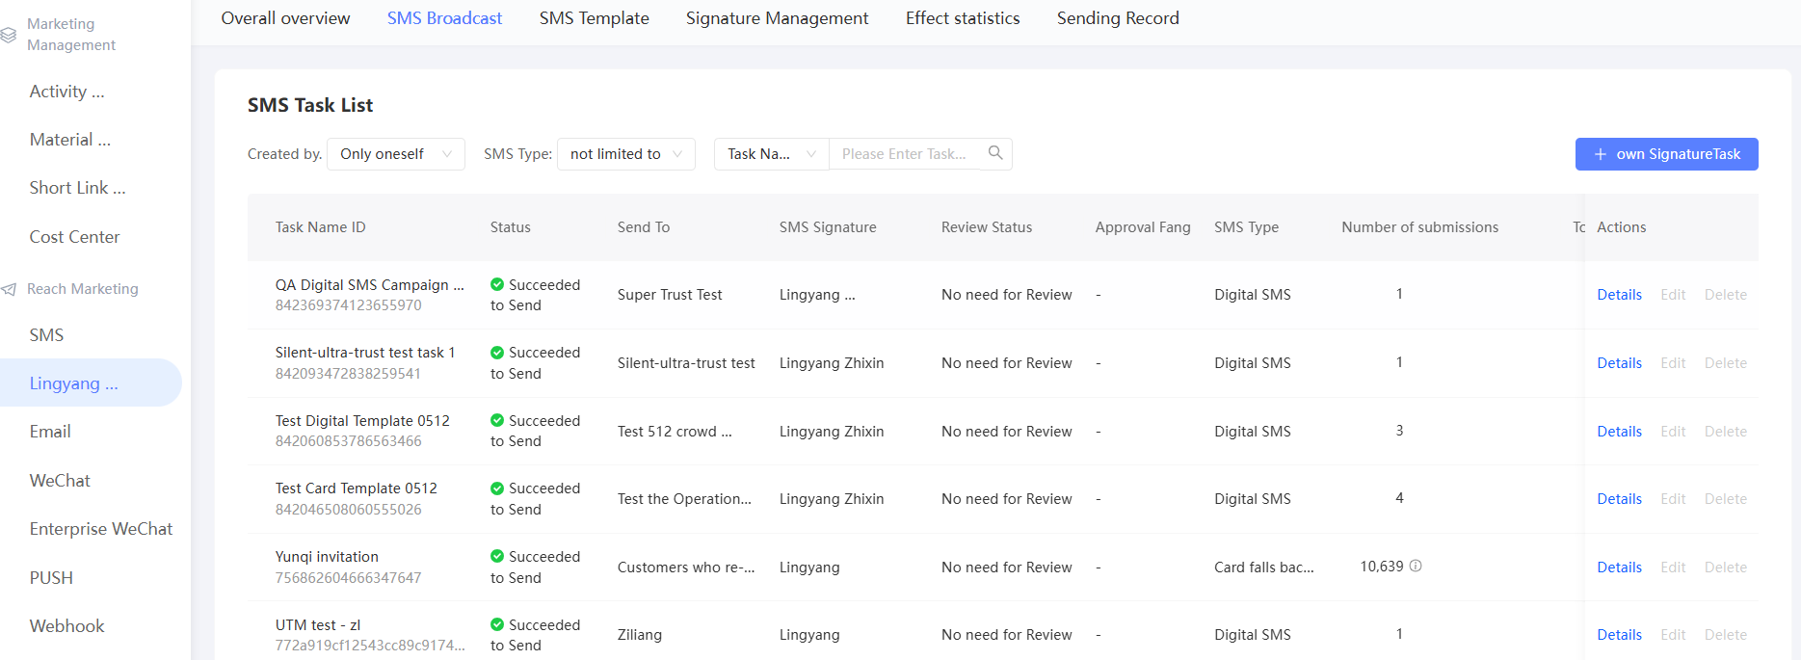The height and width of the screenshot is (660, 1801).
Task: Open Details for UTM test - zl
Action: [1619, 635]
